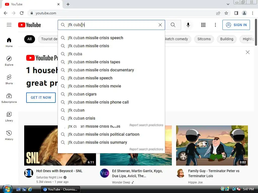Image resolution: width=258 pixels, height=193 pixels.
Task: Choose suggestion 'jfk cuban missile crisis tapes'
Action: point(111,62)
